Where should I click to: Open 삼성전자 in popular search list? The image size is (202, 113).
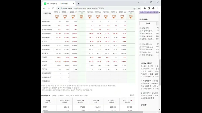pyautogui.click(x=145, y=28)
